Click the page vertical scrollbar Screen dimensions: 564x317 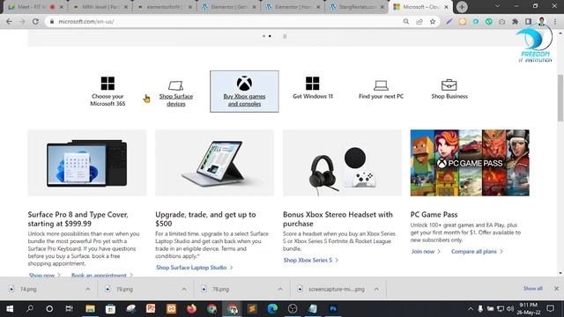pos(560,99)
